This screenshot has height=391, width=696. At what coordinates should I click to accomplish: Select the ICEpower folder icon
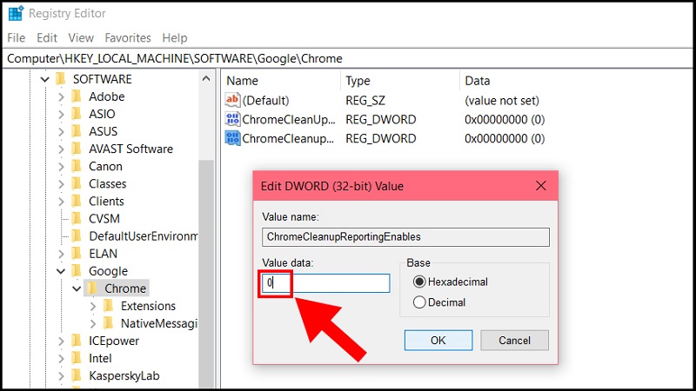(x=77, y=341)
